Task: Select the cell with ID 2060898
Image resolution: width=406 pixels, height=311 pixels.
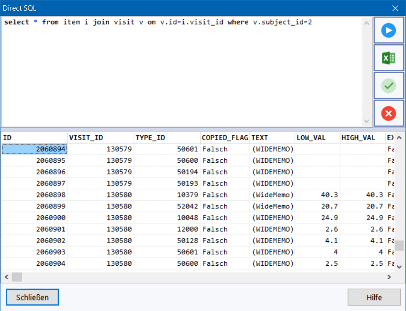Action: (x=35, y=194)
